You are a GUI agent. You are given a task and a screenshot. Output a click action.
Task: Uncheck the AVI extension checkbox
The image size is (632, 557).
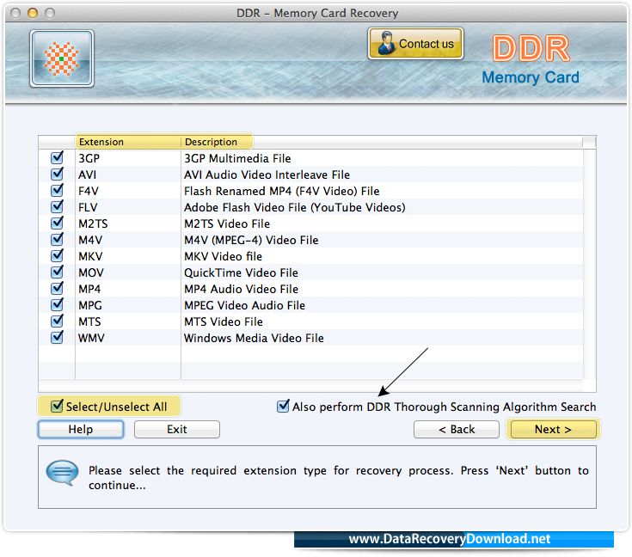[x=57, y=174]
